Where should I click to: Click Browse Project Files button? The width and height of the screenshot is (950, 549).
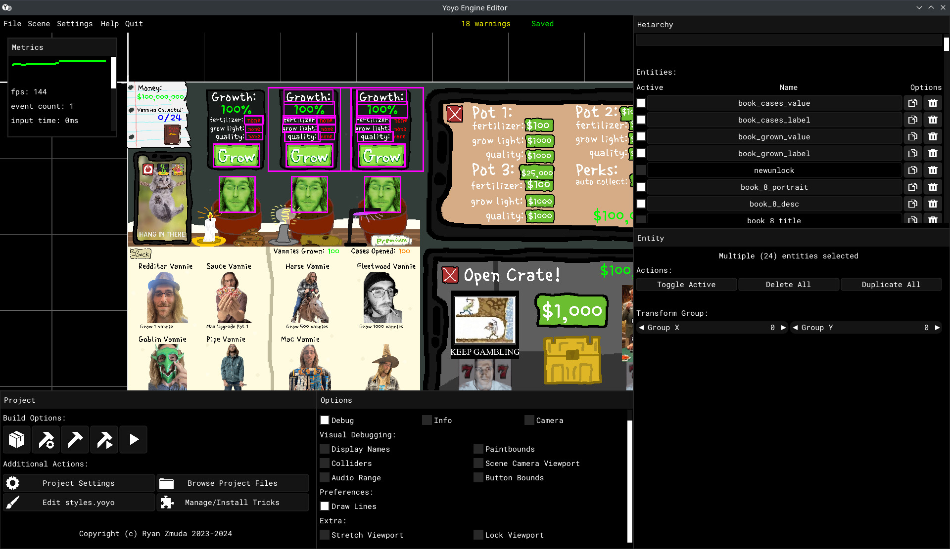tap(233, 483)
